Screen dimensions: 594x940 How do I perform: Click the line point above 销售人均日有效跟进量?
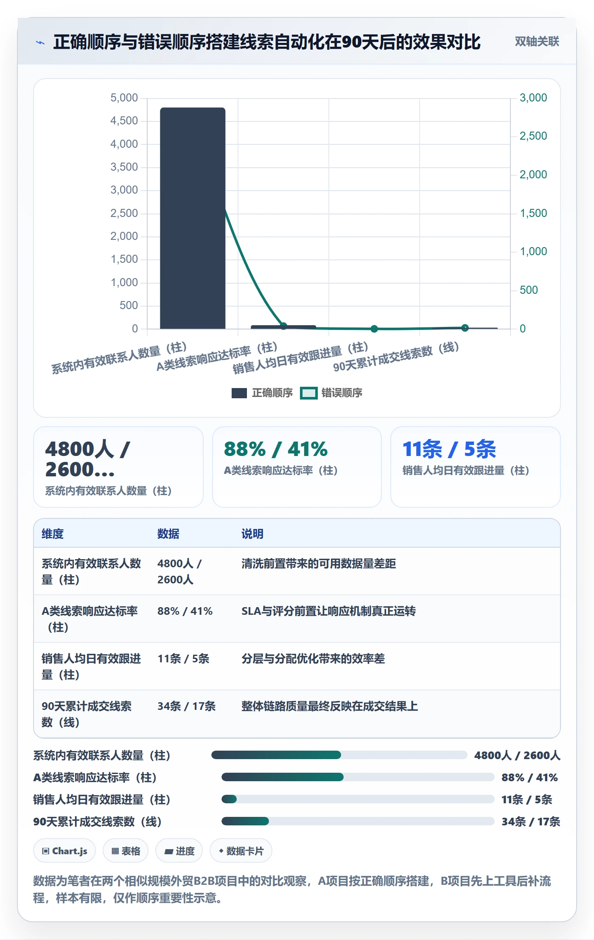coord(374,329)
